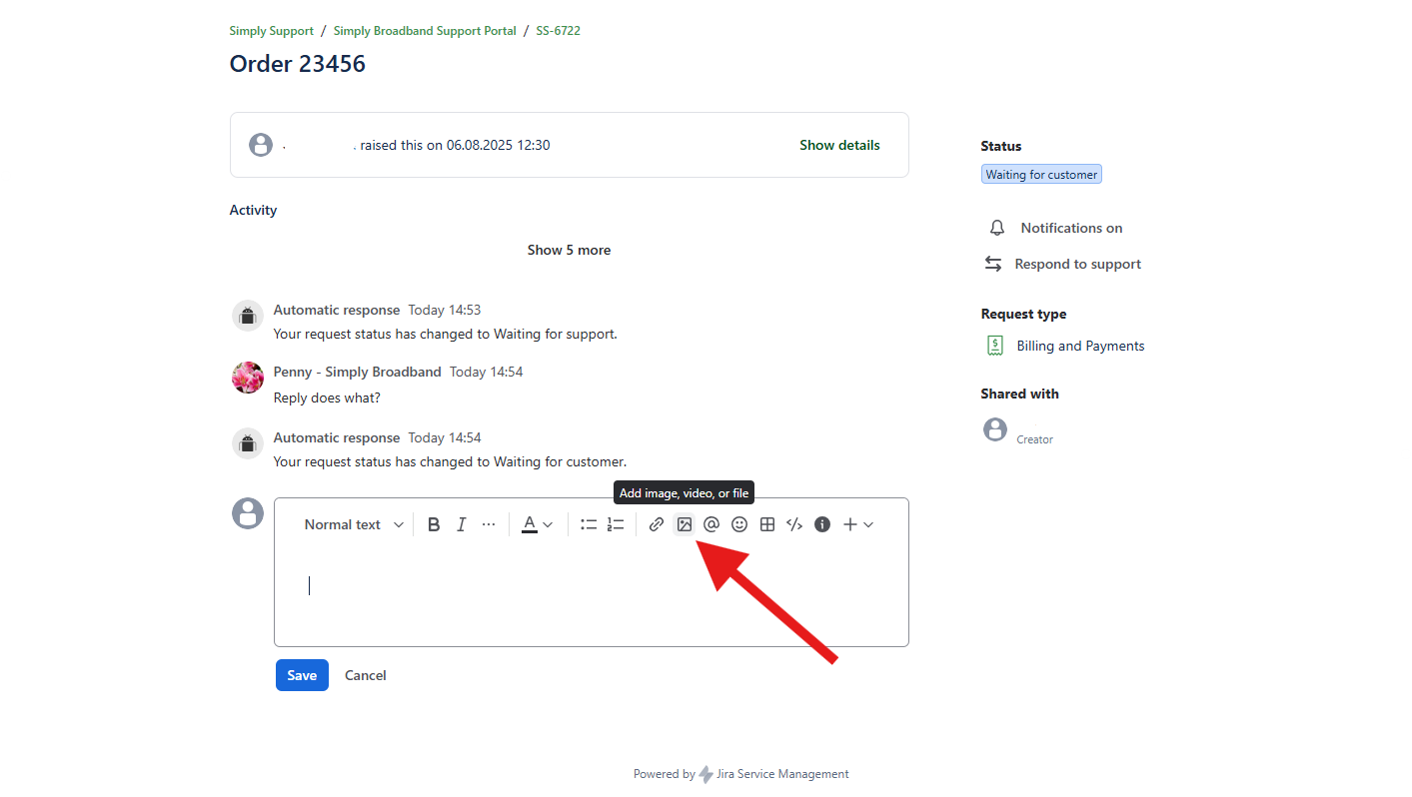Click Penny's profile picture
Screen dimensions: 1412x797
click(x=248, y=378)
